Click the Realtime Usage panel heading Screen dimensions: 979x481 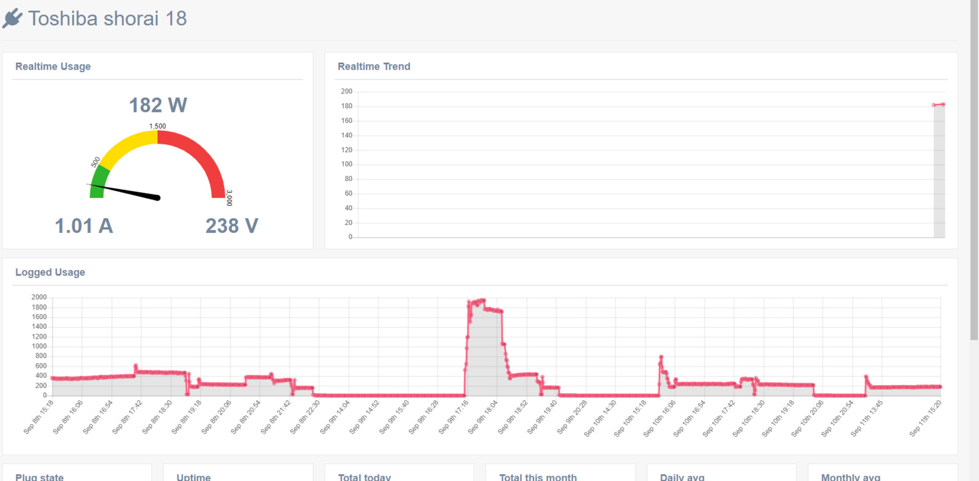(x=53, y=67)
